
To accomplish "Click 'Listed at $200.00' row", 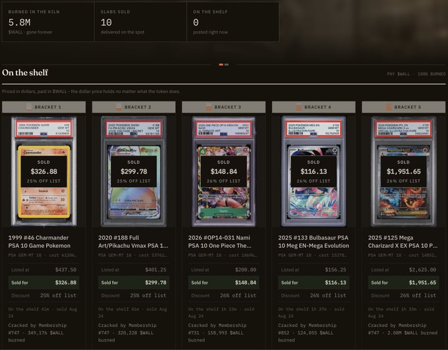I will (224, 270).
